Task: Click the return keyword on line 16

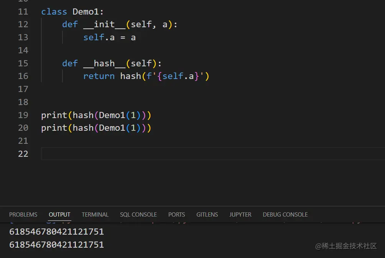Action: (x=99, y=76)
